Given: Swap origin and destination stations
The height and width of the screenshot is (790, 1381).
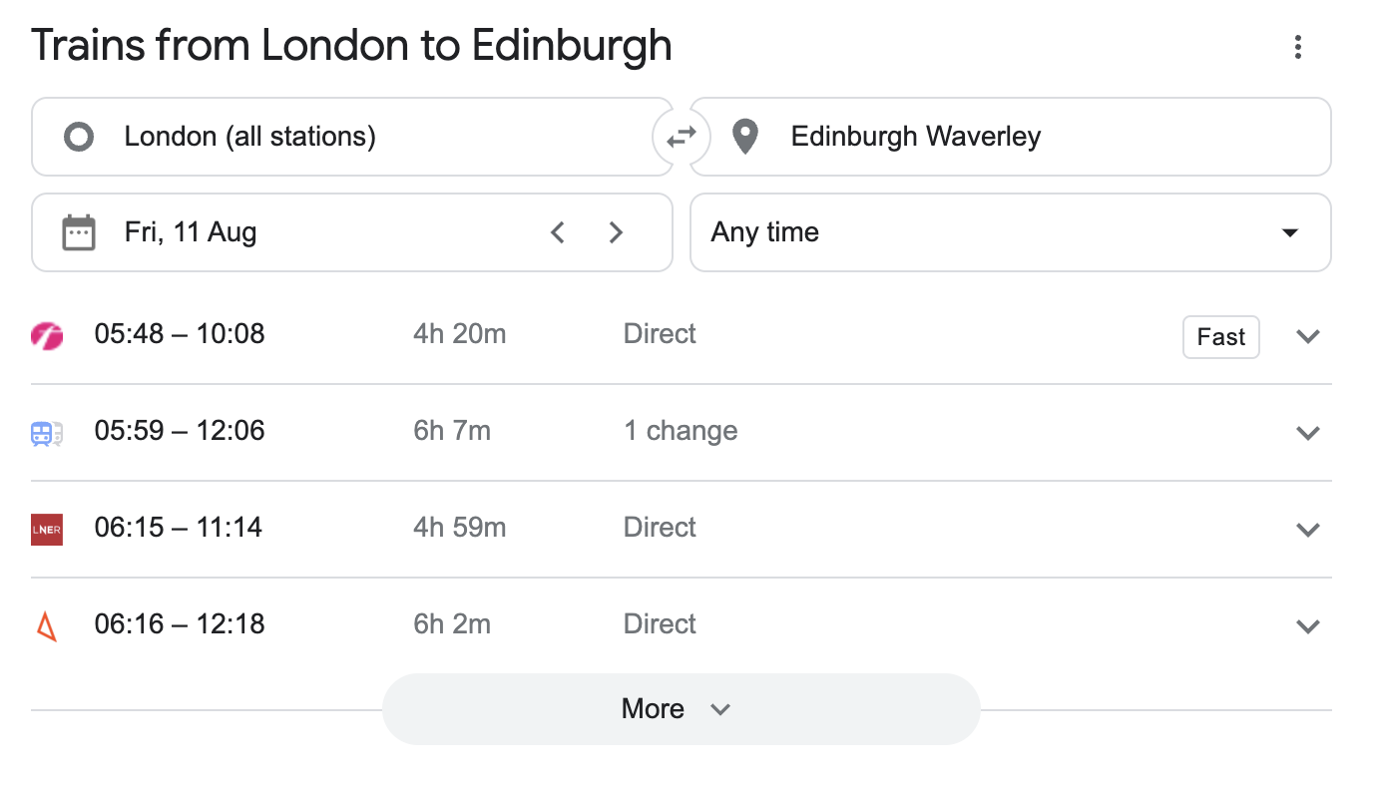Looking at the screenshot, I should [x=682, y=137].
